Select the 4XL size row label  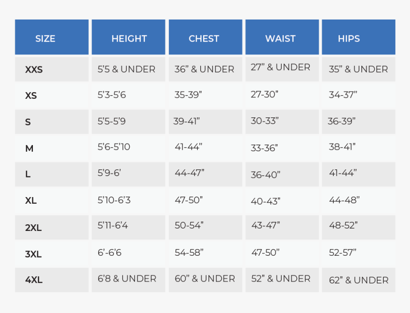34,280
